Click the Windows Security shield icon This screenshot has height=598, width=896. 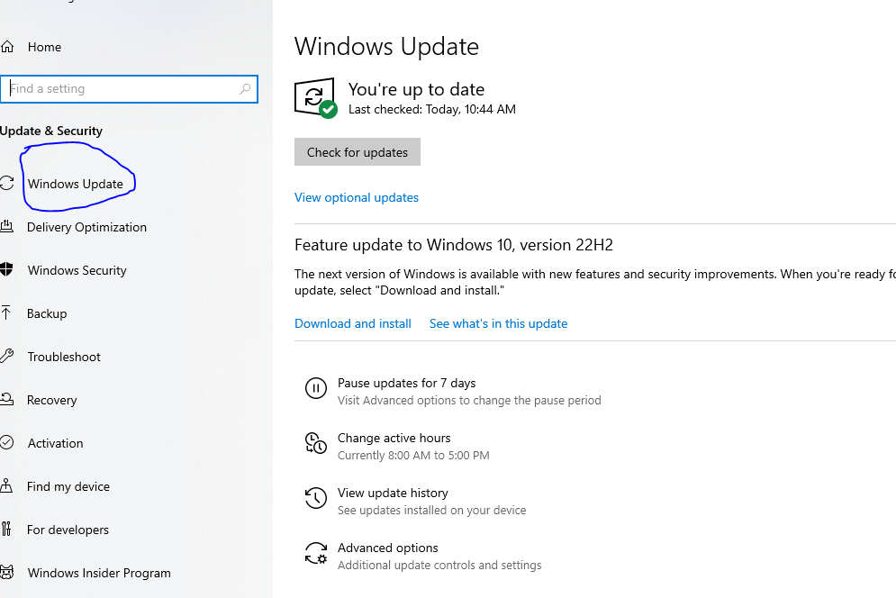click(x=7, y=269)
